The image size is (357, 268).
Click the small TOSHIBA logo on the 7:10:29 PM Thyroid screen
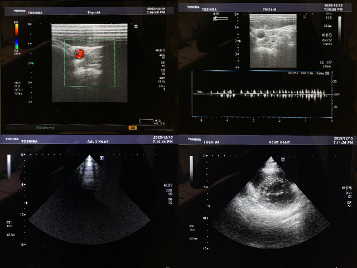(x=194, y=7)
